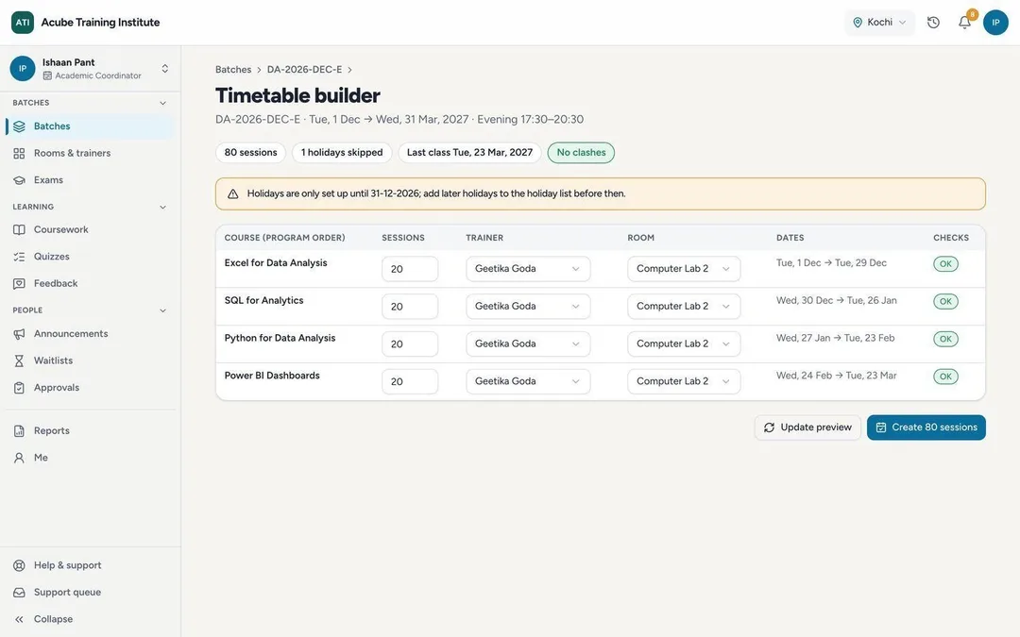Click the calendar icon on Create 80 sessions
1020x637 pixels.
point(881,427)
